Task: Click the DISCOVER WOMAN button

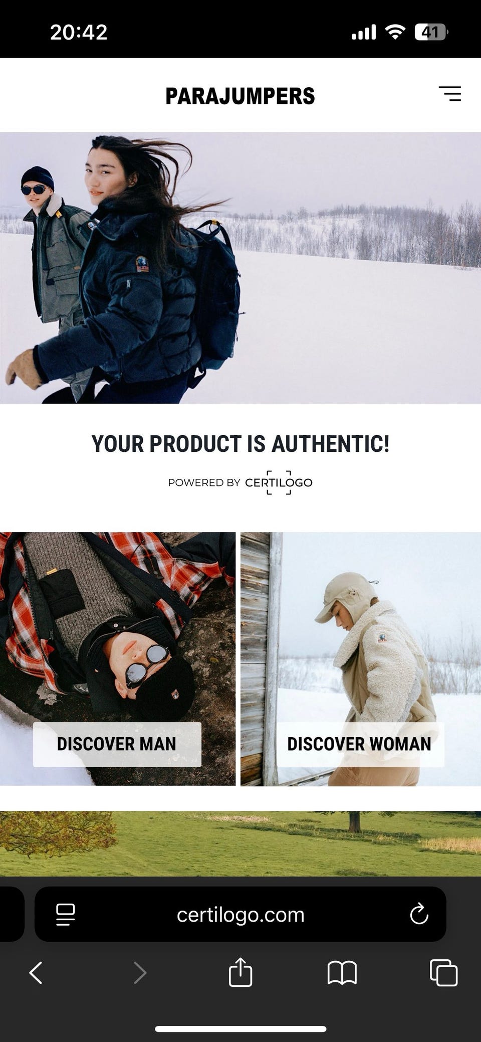Action: coord(360,744)
